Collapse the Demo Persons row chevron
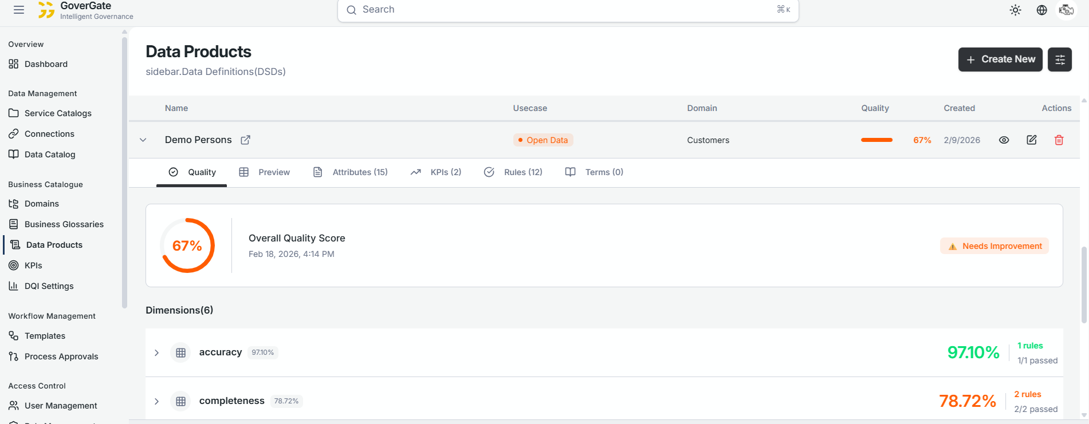Screen dimensions: 1089x424 (143, 140)
